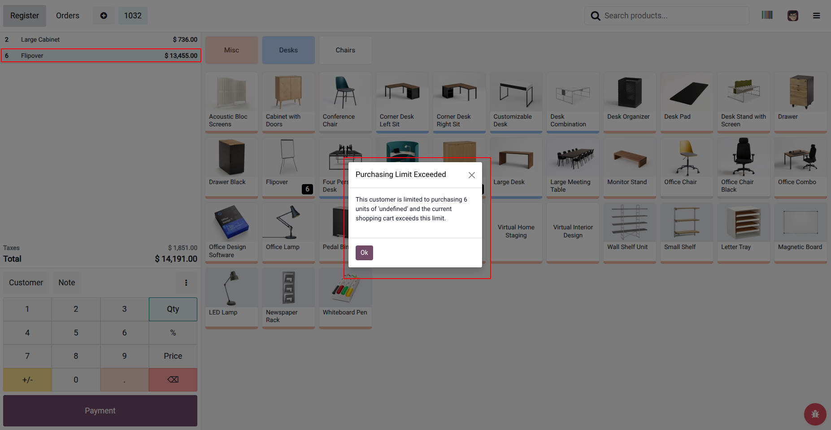
Task: Click numpad digit 0
Action: [76, 380]
